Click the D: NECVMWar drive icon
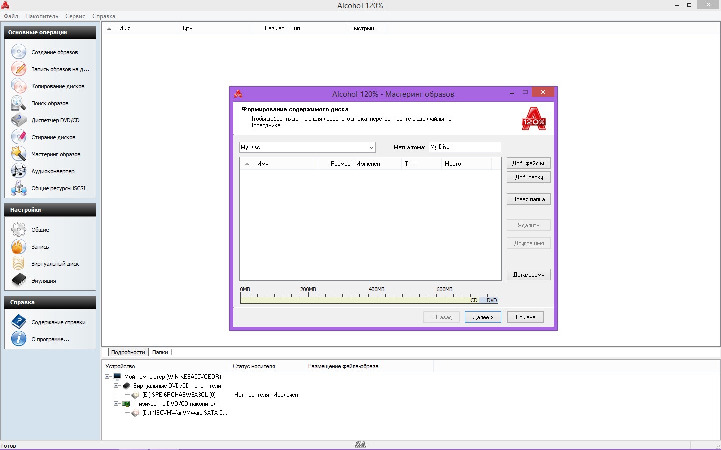Image resolution: width=721 pixels, height=450 pixels. click(x=135, y=413)
